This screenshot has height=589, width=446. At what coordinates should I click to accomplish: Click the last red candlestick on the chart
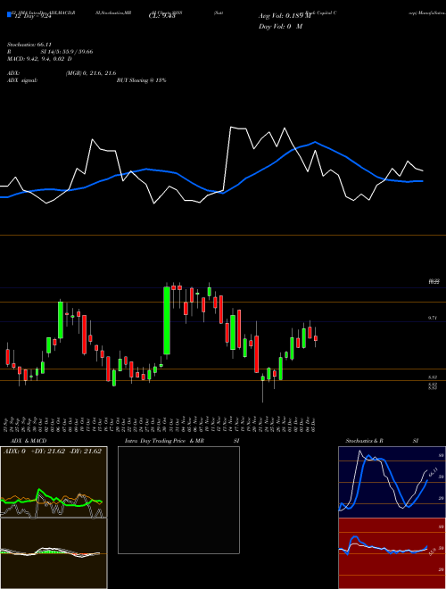pyautogui.click(x=316, y=338)
